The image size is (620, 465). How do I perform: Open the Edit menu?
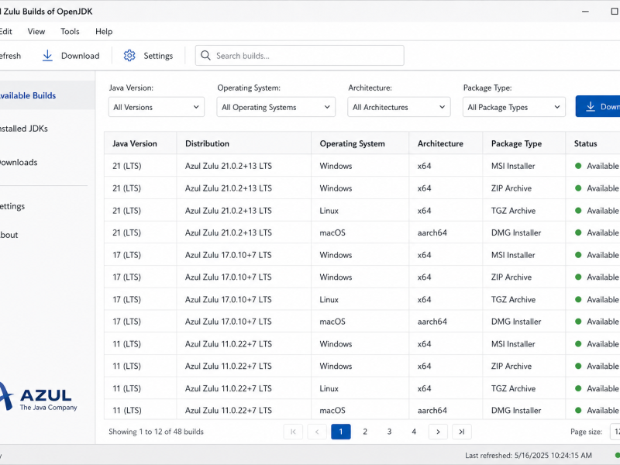click(x=6, y=32)
